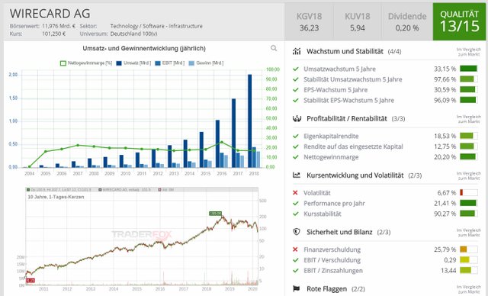
Task: Click the 21,41 % performance value
Action: tap(445, 203)
